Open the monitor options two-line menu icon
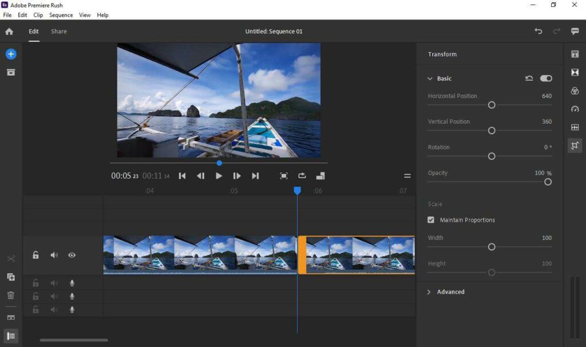 pyautogui.click(x=407, y=176)
